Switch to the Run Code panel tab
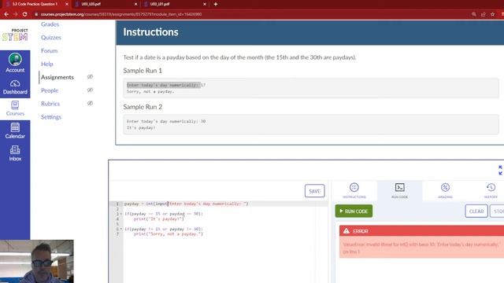Image resolution: width=504 pixels, height=283 pixels. 399,190
